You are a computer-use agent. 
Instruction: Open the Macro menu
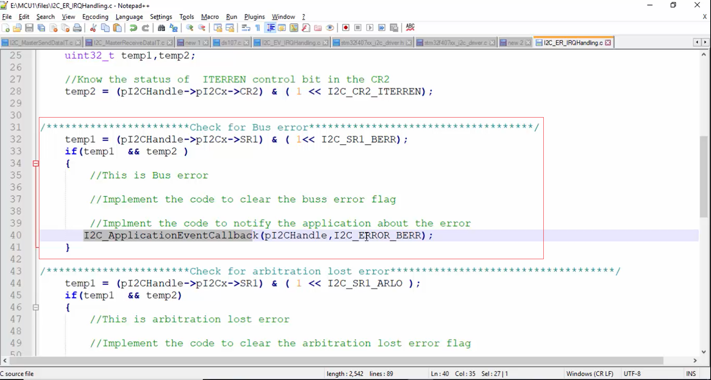pyautogui.click(x=210, y=17)
